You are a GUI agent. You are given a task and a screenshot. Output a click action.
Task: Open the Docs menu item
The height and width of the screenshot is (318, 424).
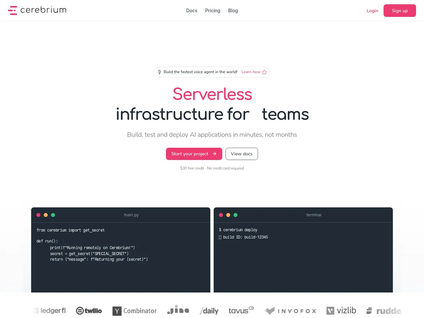(191, 11)
